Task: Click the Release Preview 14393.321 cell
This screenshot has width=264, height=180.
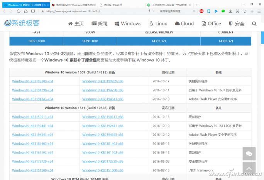Action: tap(159, 41)
